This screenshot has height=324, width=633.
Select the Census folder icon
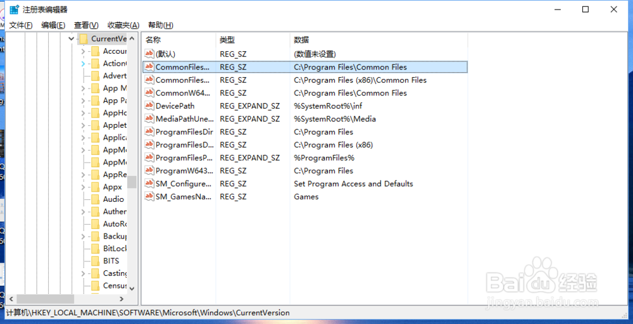[96, 285]
